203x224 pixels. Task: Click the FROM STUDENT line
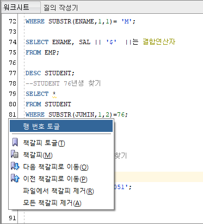coord(48,104)
